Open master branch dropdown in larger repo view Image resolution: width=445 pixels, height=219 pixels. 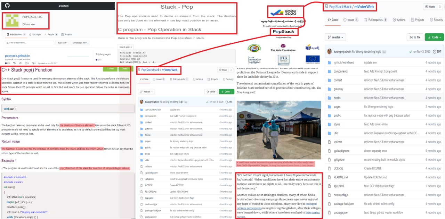336,37
